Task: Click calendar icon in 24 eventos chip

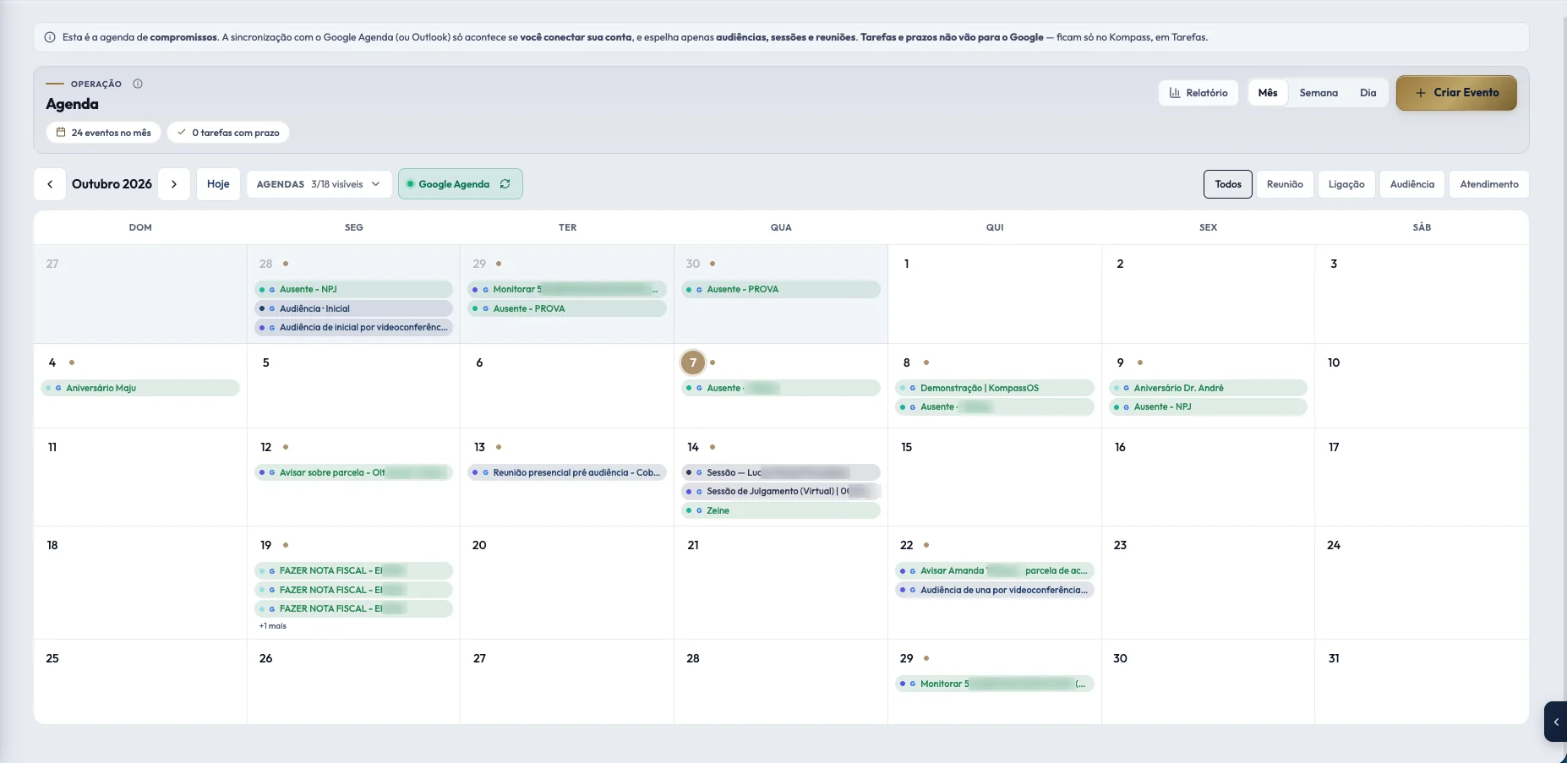Action: point(61,133)
